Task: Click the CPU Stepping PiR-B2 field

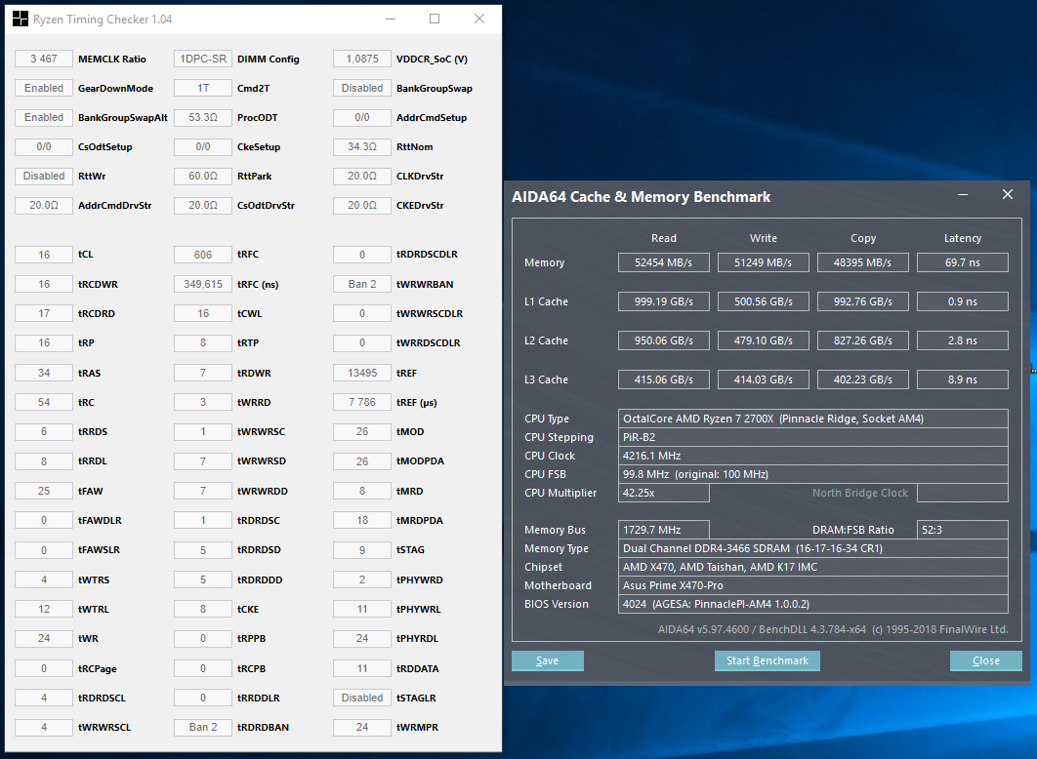Action: click(812, 437)
